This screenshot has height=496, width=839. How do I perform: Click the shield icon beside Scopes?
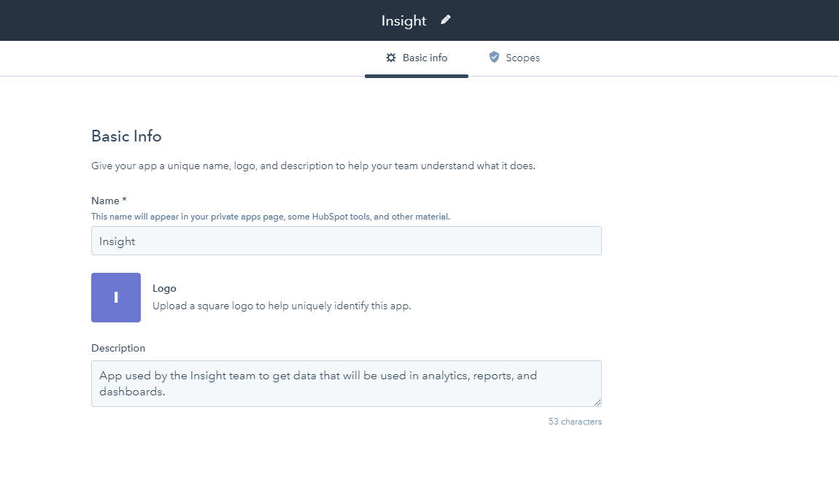pyautogui.click(x=494, y=56)
